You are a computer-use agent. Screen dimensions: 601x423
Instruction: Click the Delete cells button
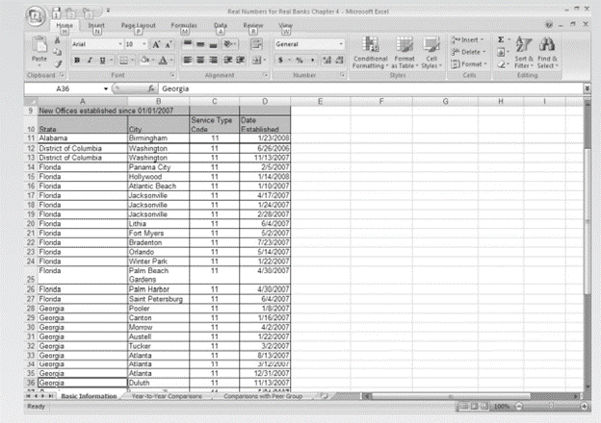468,52
